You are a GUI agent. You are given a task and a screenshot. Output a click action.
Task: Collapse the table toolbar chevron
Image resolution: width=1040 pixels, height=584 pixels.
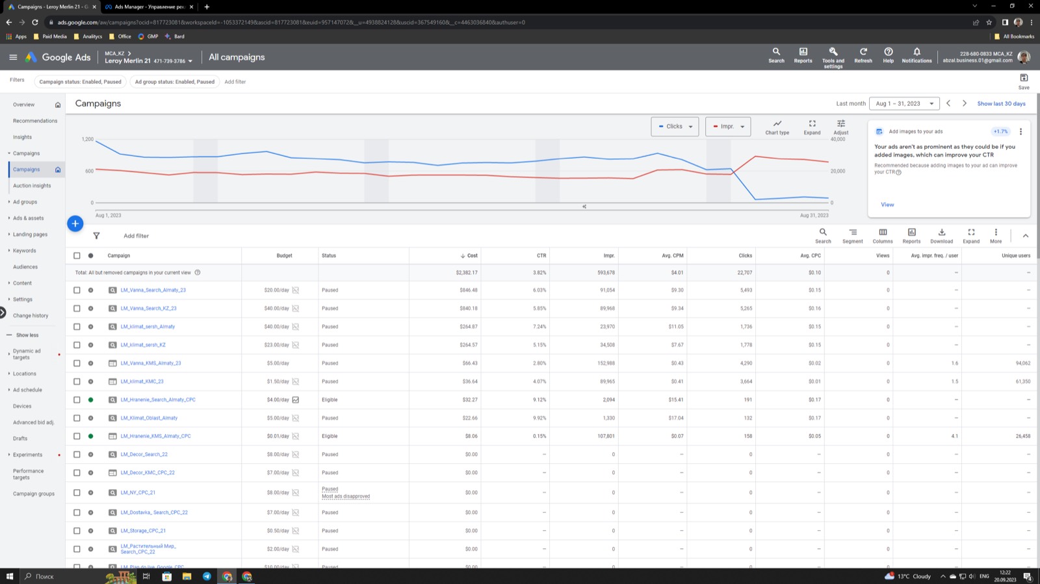pos(1025,236)
